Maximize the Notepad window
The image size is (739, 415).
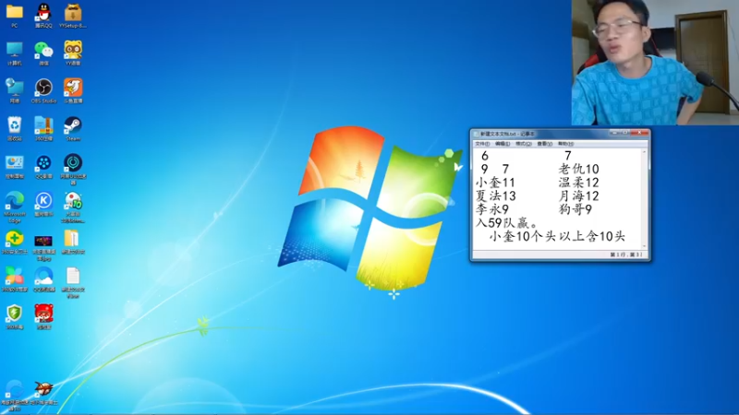coord(625,133)
